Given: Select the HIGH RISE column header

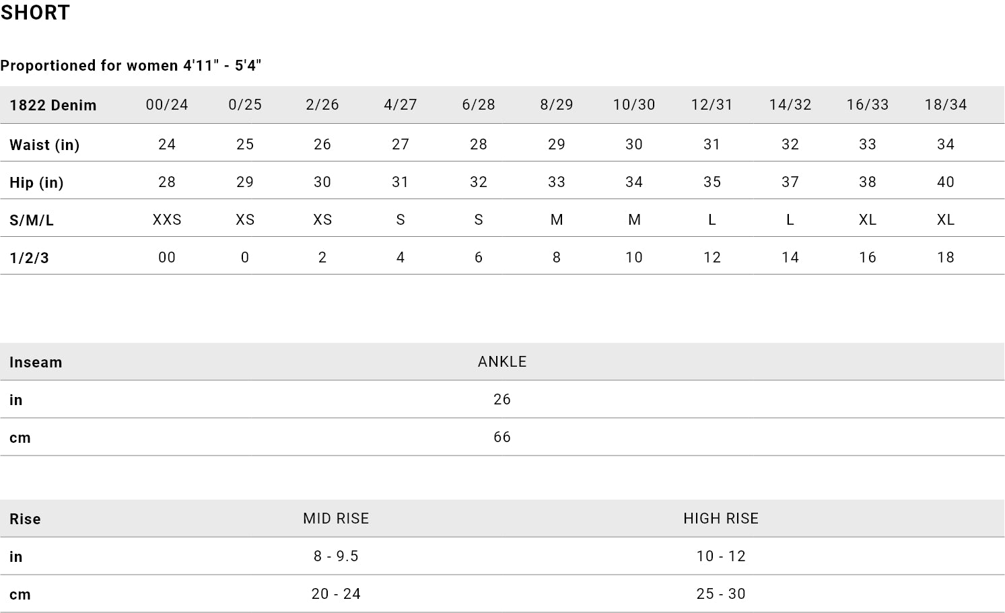Looking at the screenshot, I should (x=721, y=519).
